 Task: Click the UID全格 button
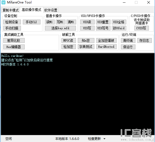click(119, 22)
